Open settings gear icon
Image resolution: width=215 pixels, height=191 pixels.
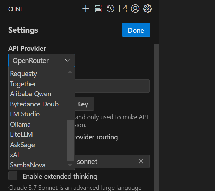[148, 9]
